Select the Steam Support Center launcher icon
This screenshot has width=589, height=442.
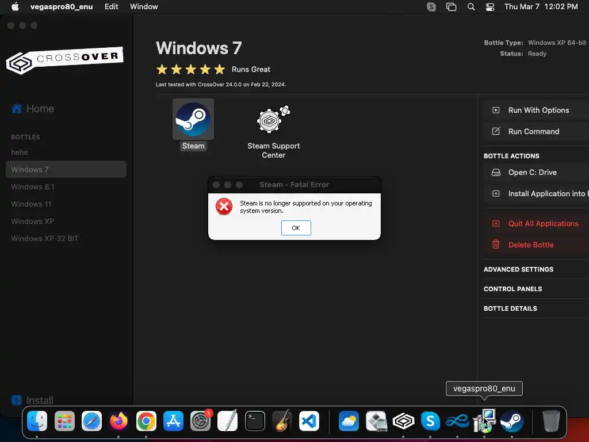pyautogui.click(x=273, y=120)
